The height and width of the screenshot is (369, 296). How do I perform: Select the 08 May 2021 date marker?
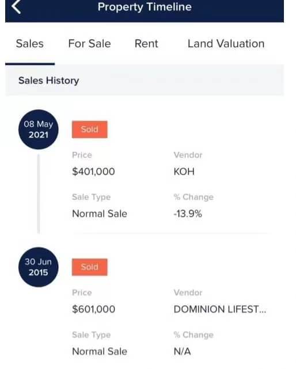39,129
